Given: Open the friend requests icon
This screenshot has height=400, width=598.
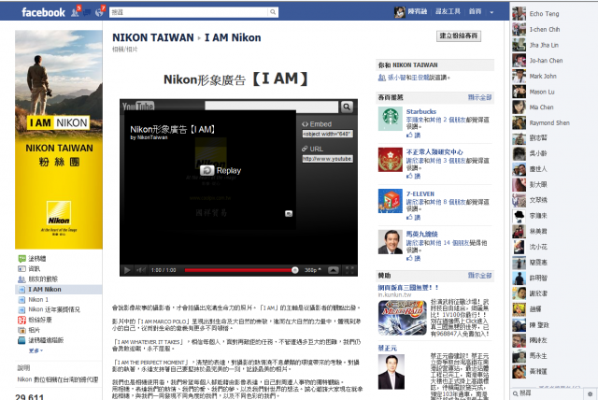Looking at the screenshot, I should tap(75, 12).
